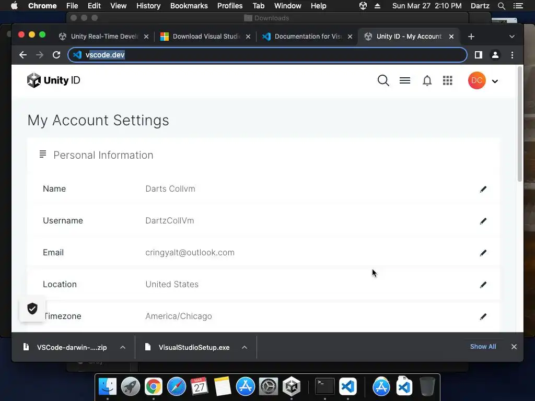Open the hamburger menu in Unity header

(x=405, y=80)
